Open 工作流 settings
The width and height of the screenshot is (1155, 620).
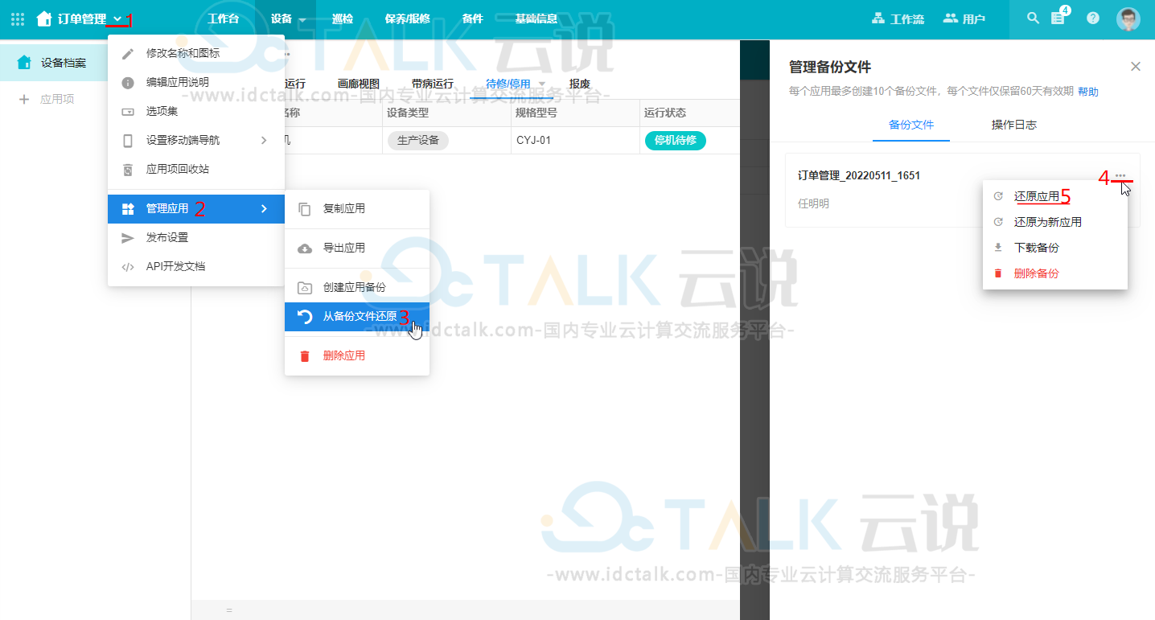coord(898,18)
